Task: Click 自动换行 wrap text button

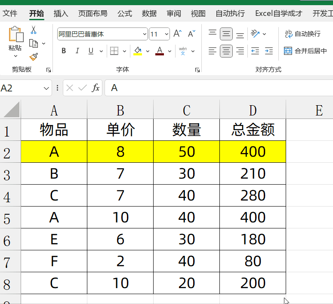Action: click(302, 34)
